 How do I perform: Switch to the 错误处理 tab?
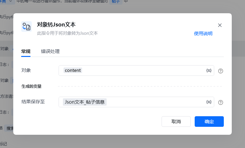(50, 51)
